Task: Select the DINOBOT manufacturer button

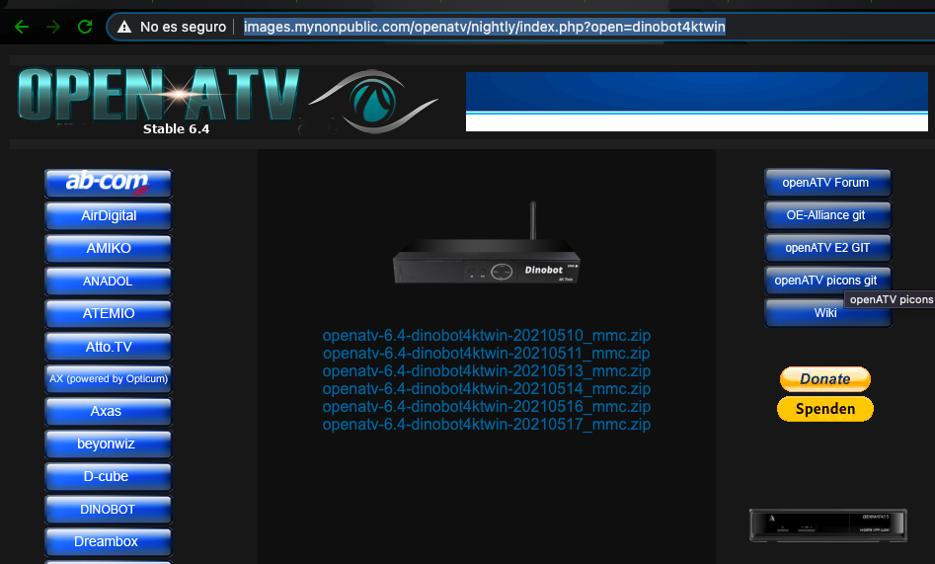Action: pos(108,509)
